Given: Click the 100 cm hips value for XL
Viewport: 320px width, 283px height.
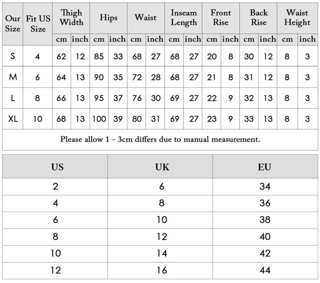Looking at the screenshot, I should pos(99,119).
